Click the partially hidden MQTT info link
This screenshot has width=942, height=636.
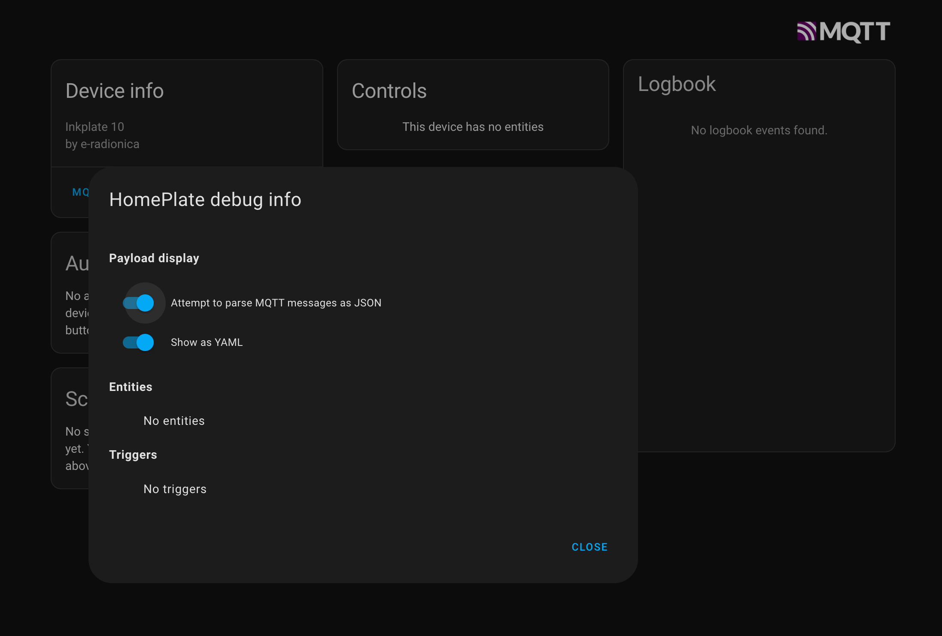pyautogui.click(x=80, y=192)
